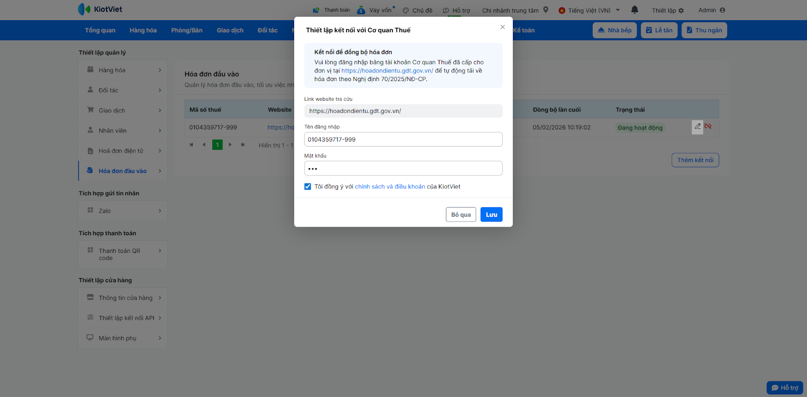The height and width of the screenshot is (397, 807).
Task: Click the edit pencil icon in the table row
Action: (698, 126)
